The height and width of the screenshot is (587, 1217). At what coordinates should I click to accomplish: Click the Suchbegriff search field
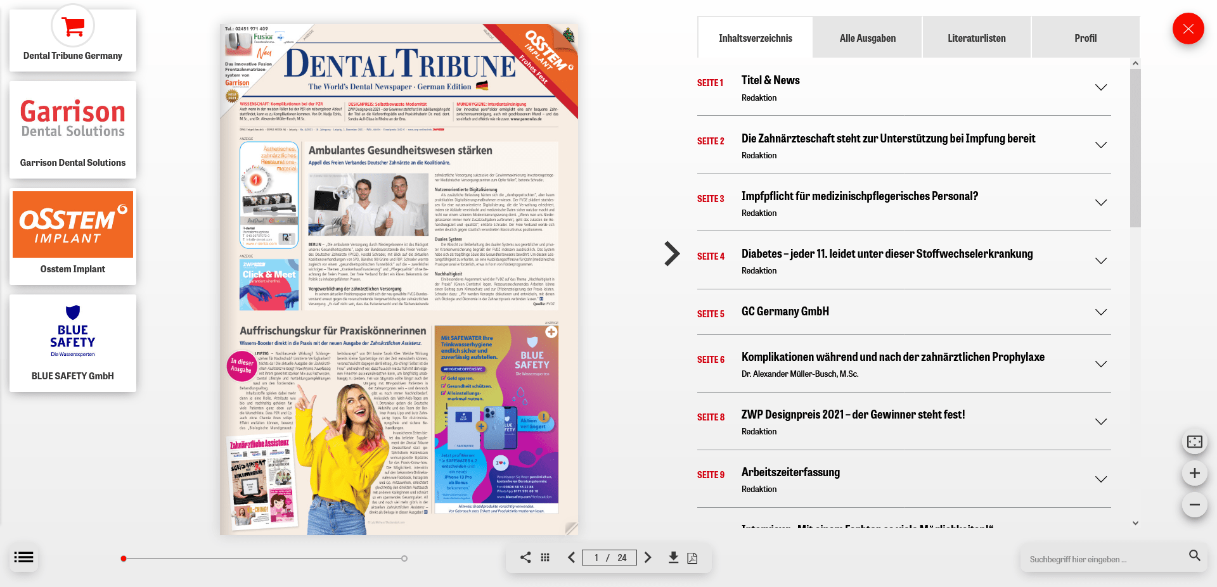pos(1104,559)
